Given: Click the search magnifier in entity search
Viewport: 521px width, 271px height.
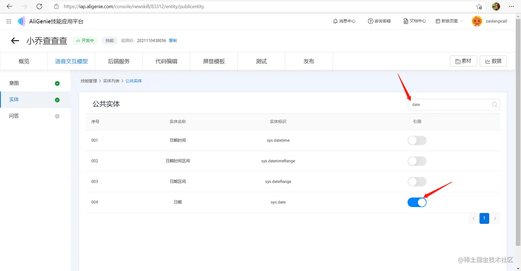Looking at the screenshot, I should 494,105.
